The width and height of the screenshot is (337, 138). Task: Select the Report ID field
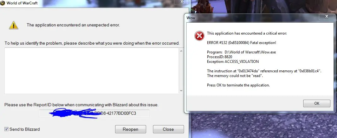94,113
